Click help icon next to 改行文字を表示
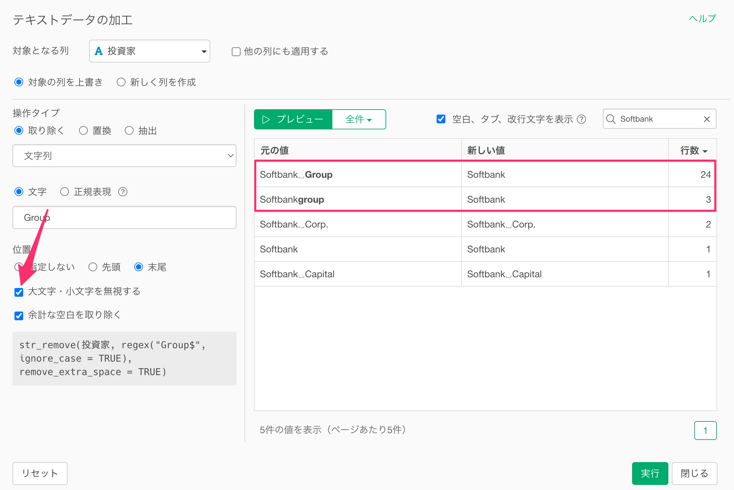 pos(581,119)
